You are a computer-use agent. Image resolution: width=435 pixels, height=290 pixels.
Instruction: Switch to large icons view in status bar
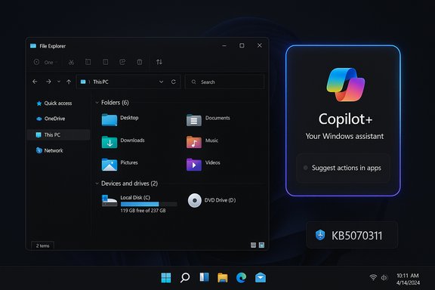click(261, 245)
